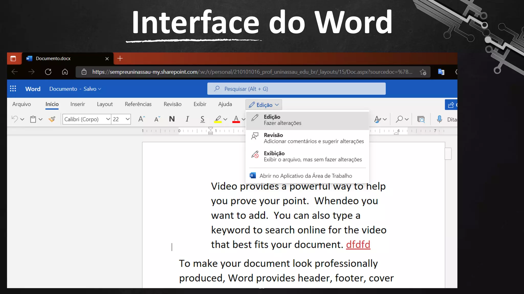This screenshot has width=524, height=294.
Task: Open the Edição mode dropdown button
Action: [x=264, y=105]
